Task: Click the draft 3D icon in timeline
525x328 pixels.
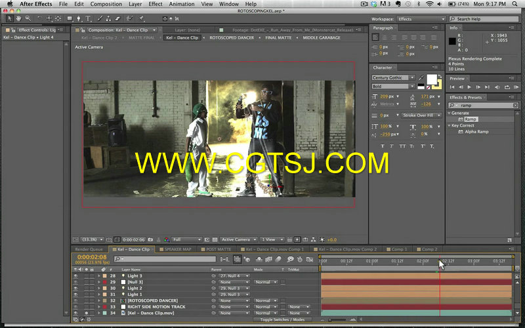Action: pyautogui.click(x=247, y=259)
